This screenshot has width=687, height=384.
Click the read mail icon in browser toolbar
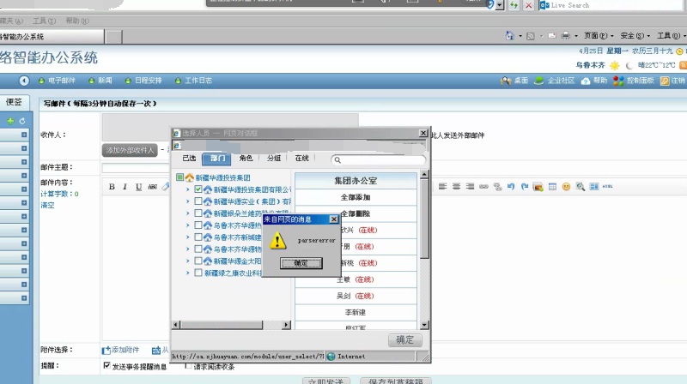click(x=552, y=36)
